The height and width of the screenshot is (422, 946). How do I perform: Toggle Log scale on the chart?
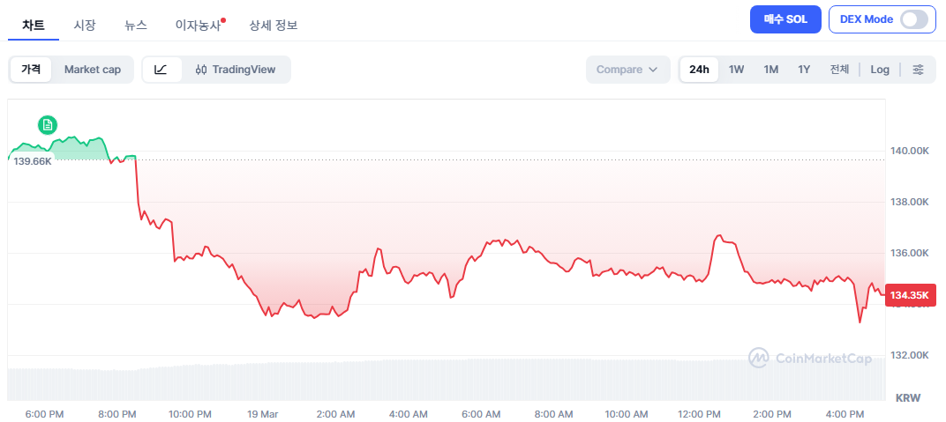(x=880, y=70)
